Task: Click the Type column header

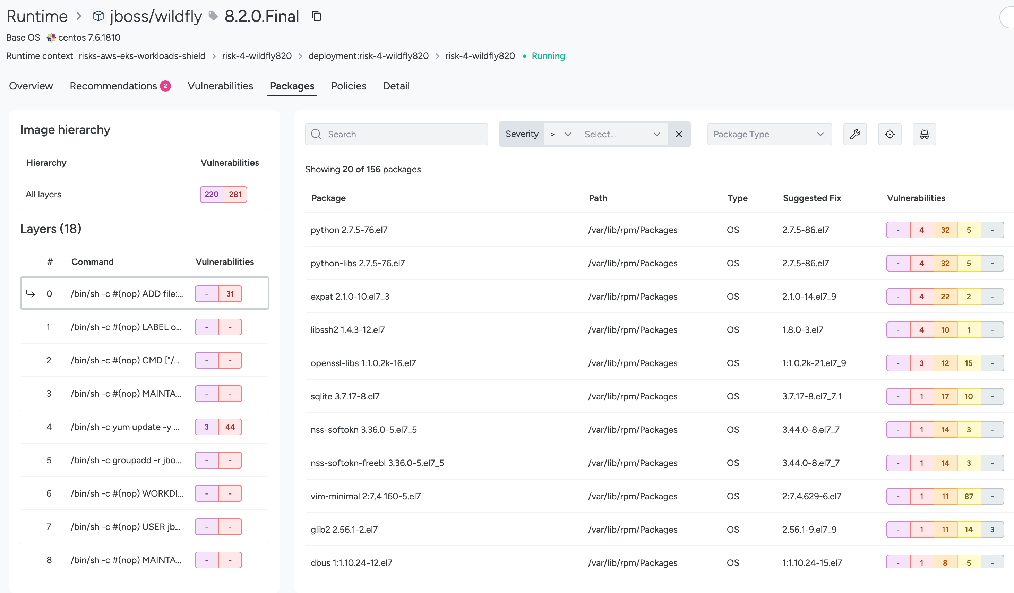Action: (x=737, y=198)
